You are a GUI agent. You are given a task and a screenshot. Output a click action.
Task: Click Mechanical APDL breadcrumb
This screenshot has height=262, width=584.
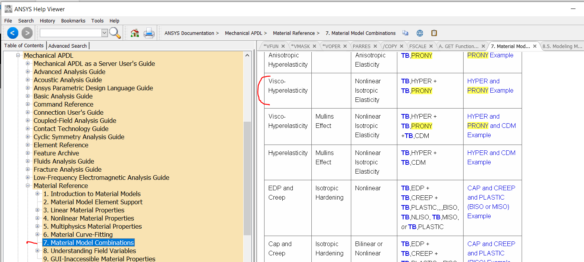[243, 33]
